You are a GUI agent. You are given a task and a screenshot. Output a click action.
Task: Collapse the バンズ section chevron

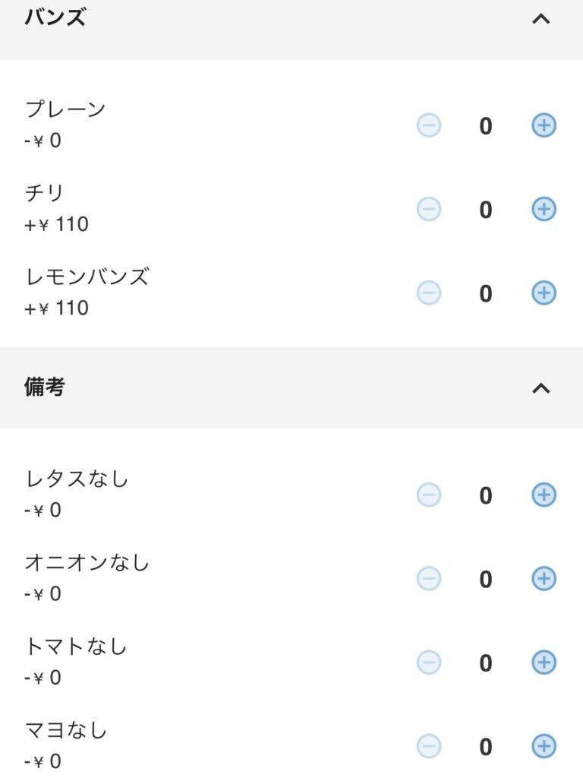540,19
